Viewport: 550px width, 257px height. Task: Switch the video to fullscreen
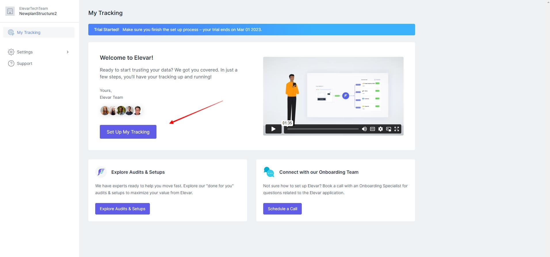click(x=396, y=129)
